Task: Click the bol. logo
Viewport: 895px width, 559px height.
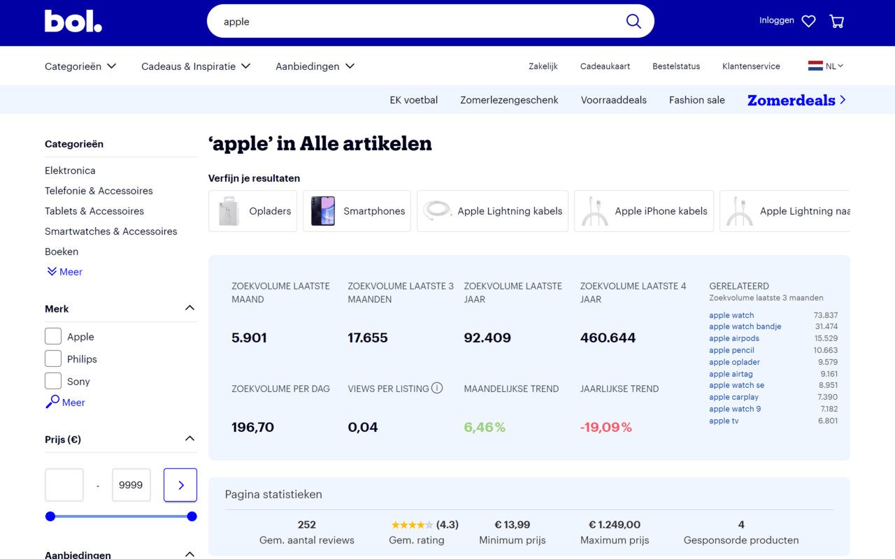Action: coord(73,21)
